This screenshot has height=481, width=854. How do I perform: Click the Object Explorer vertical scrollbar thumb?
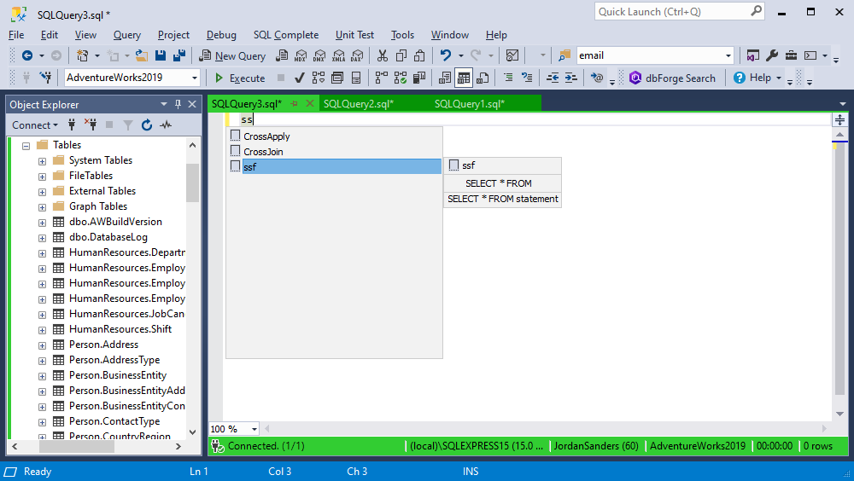(192, 183)
